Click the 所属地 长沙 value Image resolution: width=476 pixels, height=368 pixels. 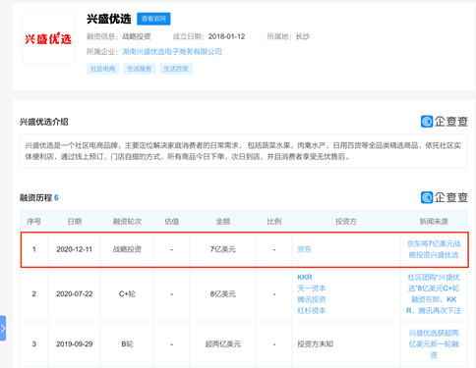click(x=303, y=36)
